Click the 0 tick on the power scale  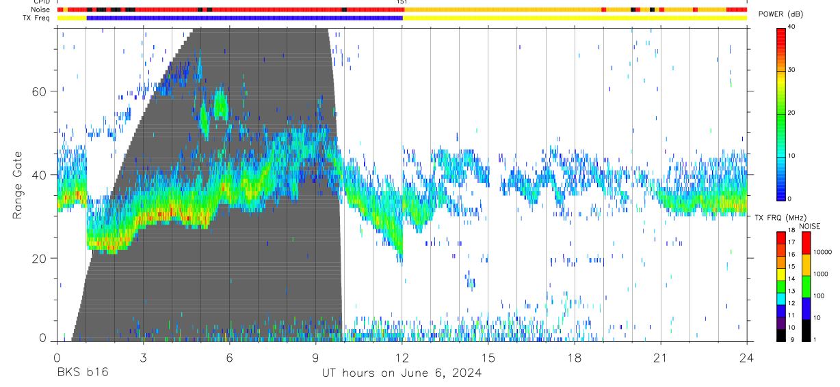790,199
